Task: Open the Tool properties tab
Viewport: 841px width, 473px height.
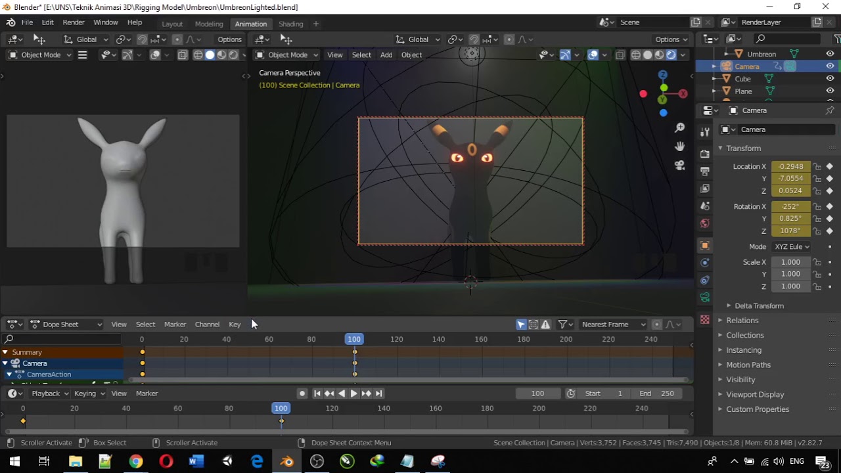Action: click(x=705, y=132)
